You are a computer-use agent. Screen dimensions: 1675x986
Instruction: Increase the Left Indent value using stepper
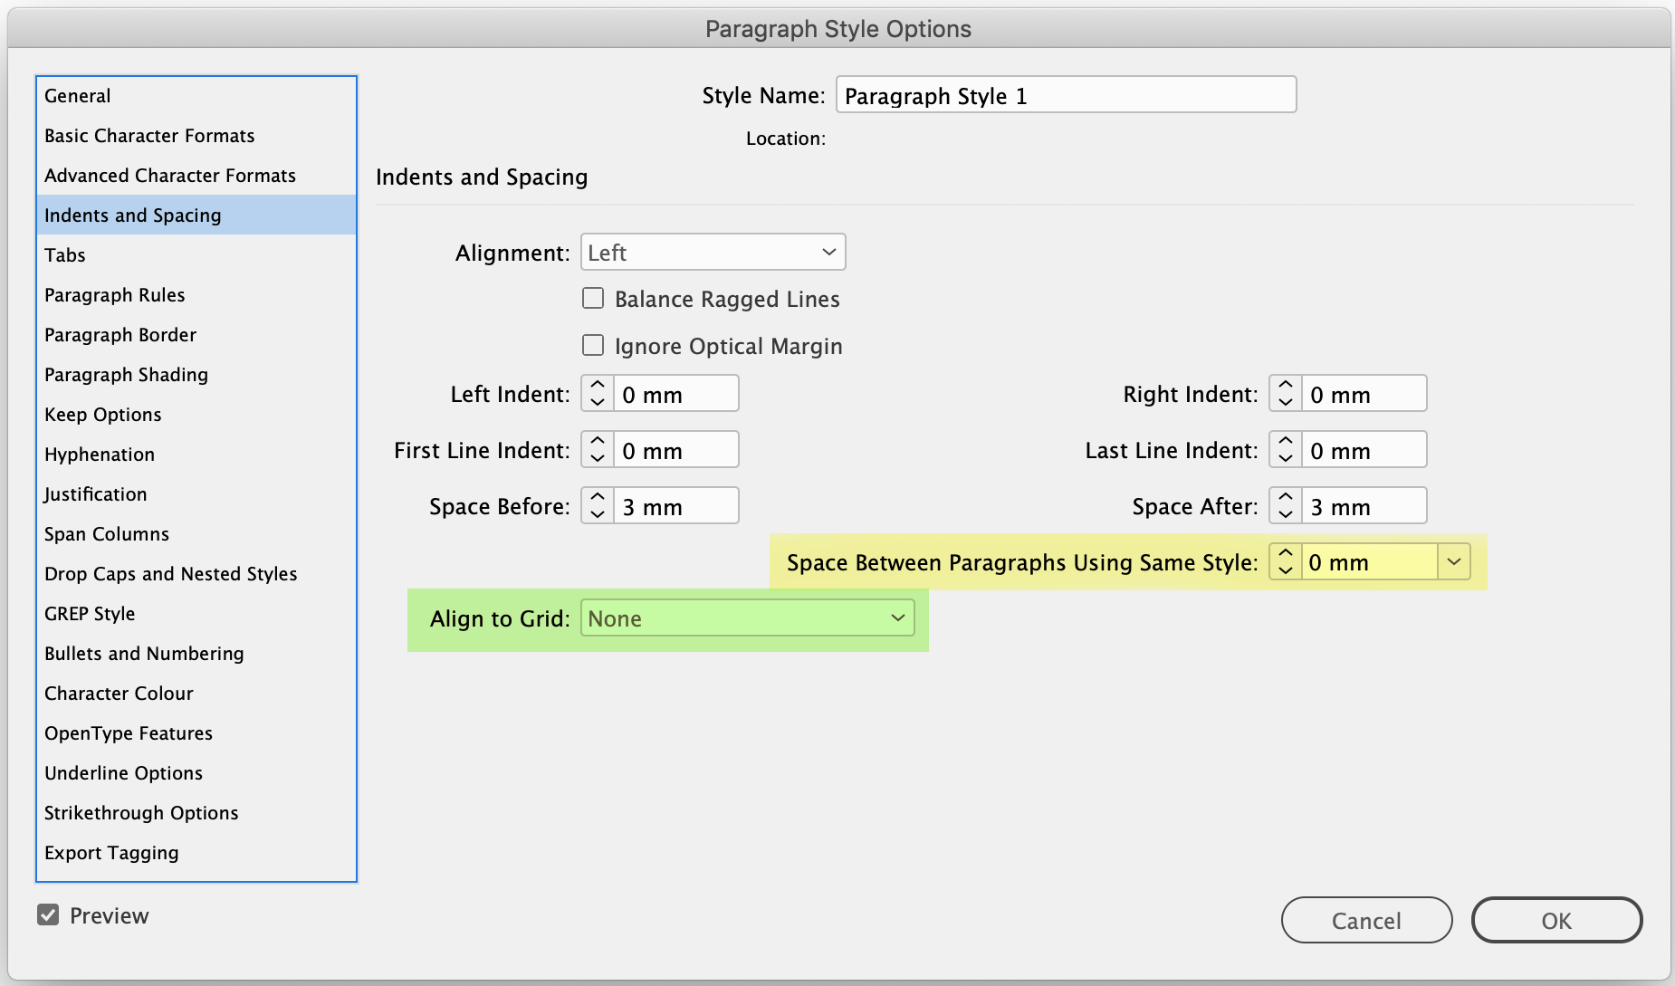(597, 386)
